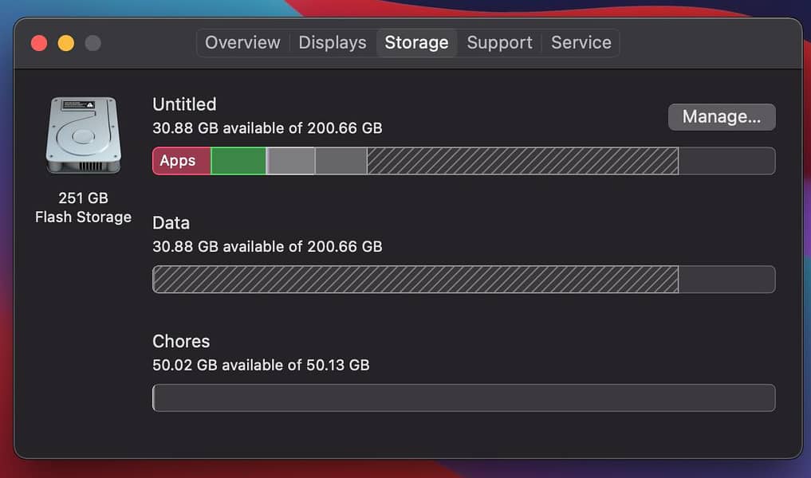Image resolution: width=811 pixels, height=478 pixels.
Task: Click the 30.88 GB available text under Untitled
Action: pos(267,127)
